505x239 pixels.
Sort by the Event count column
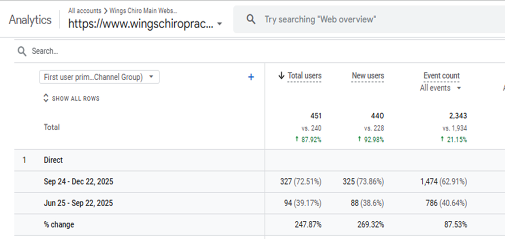[x=441, y=76]
